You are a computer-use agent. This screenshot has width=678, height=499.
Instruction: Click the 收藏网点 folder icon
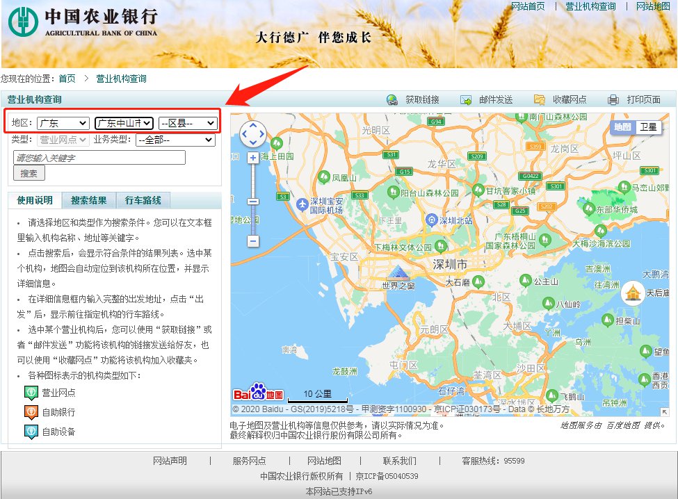click(540, 100)
